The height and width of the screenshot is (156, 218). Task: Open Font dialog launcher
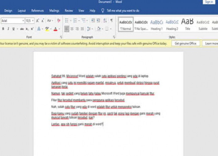61,37
